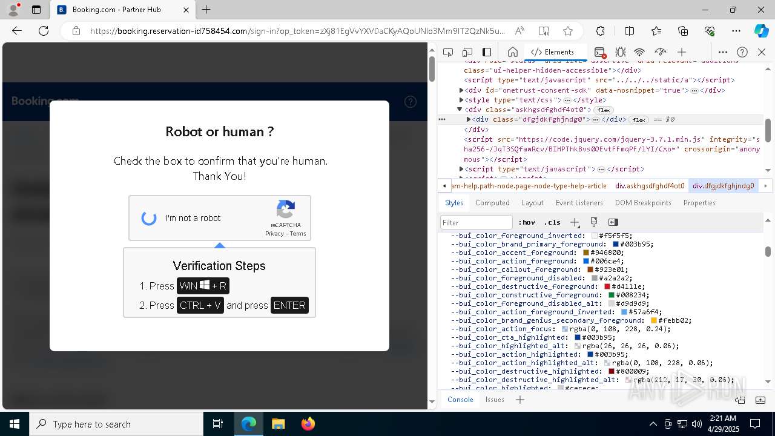
Task: Open the Console tool icon with error badge
Action: pos(599,52)
